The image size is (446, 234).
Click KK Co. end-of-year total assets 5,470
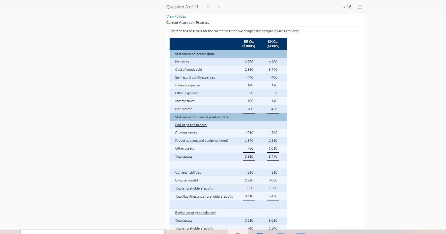[273, 157]
